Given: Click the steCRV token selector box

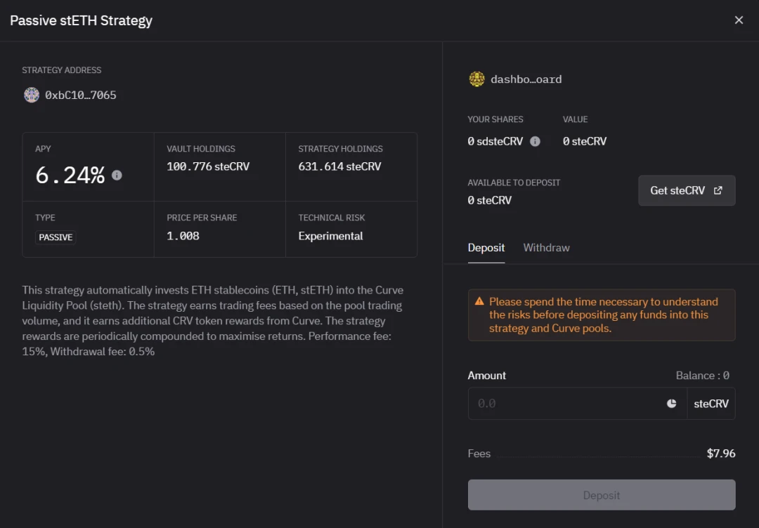Looking at the screenshot, I should (711, 403).
